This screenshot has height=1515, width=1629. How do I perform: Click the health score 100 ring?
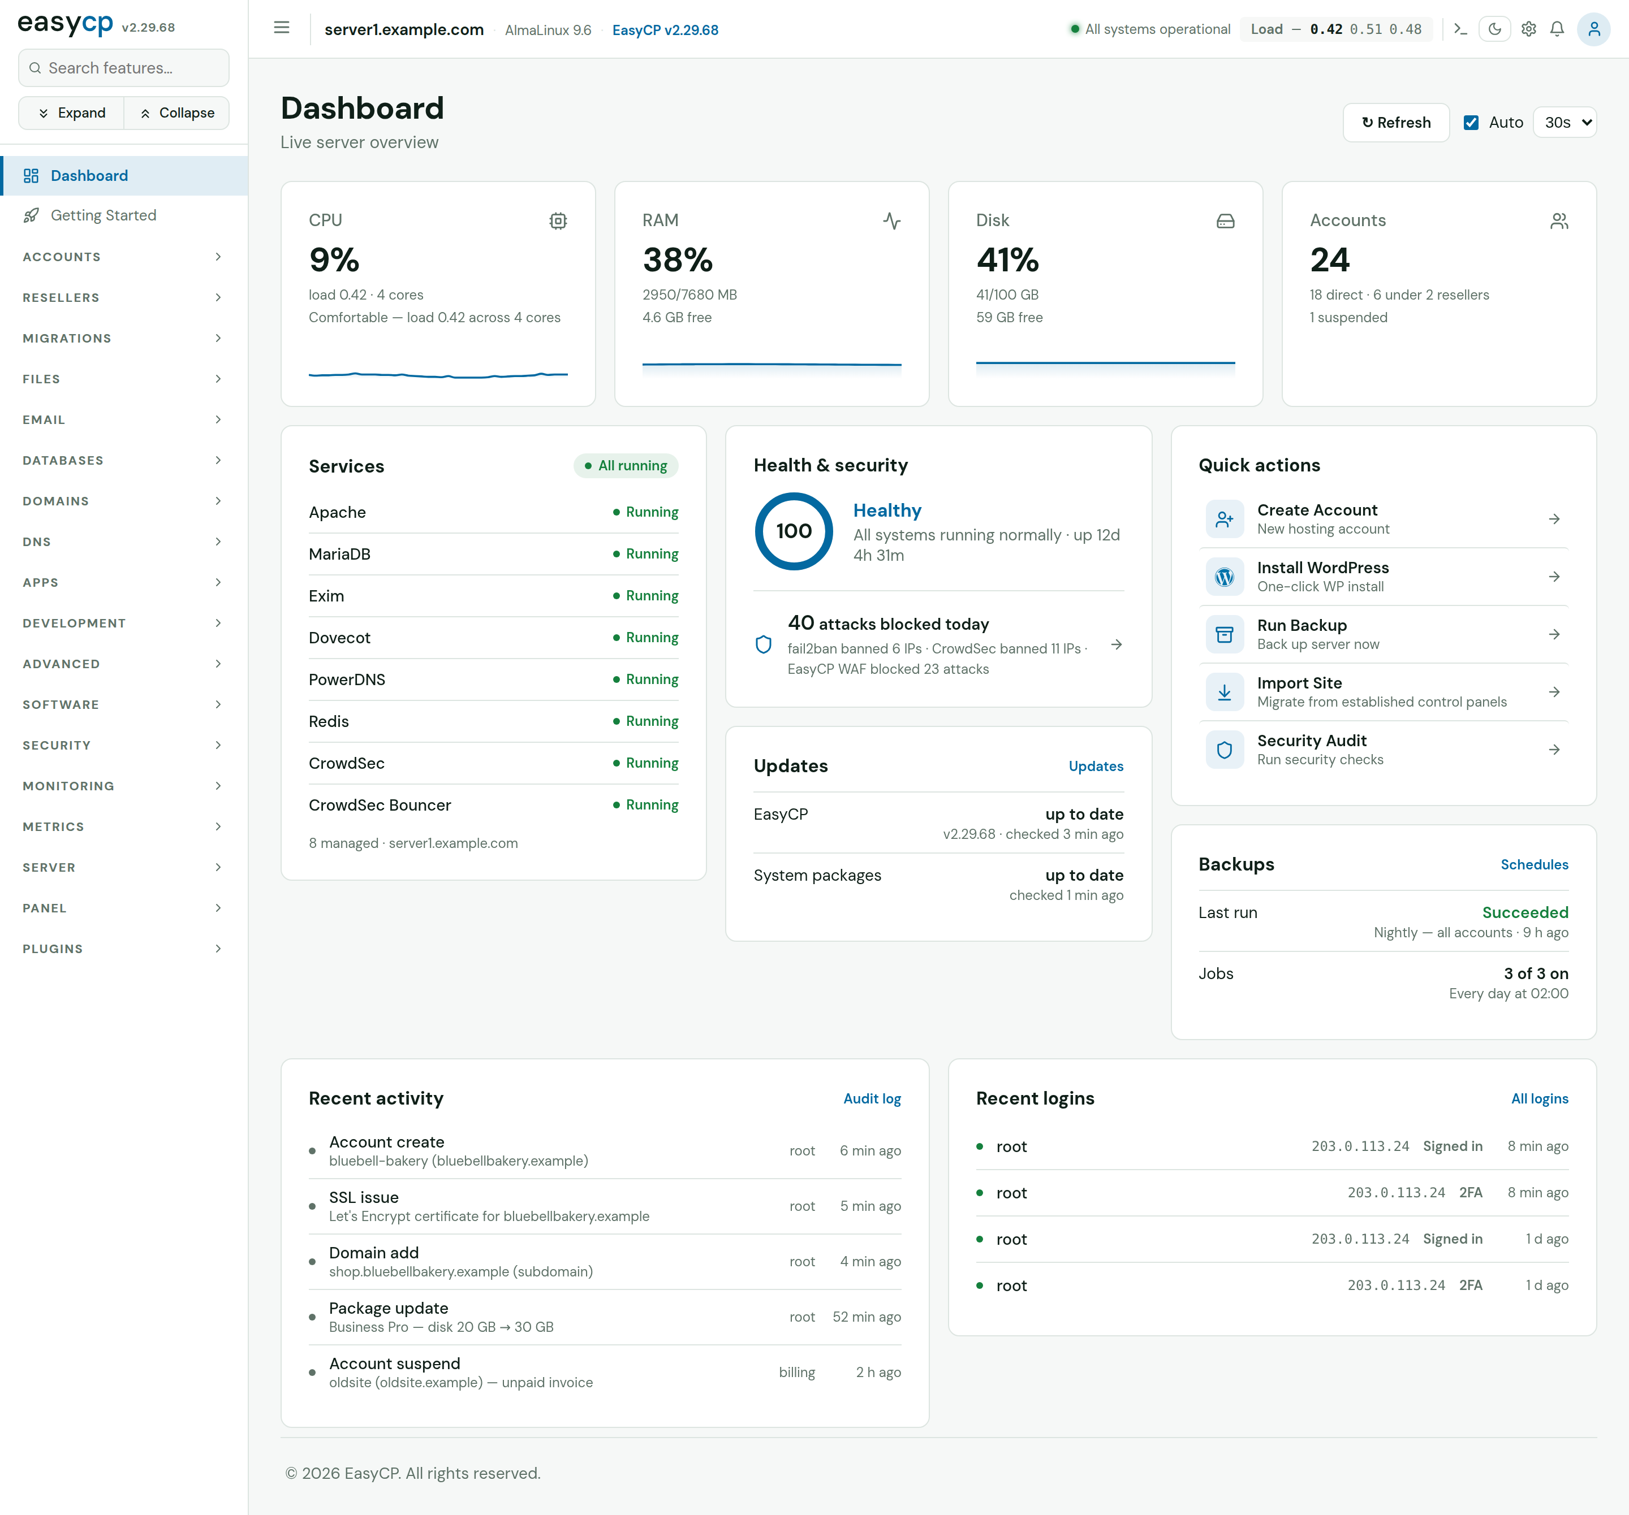793,531
